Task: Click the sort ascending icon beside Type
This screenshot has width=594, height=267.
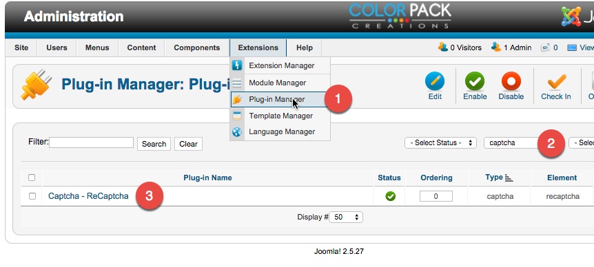Action: coord(509,178)
